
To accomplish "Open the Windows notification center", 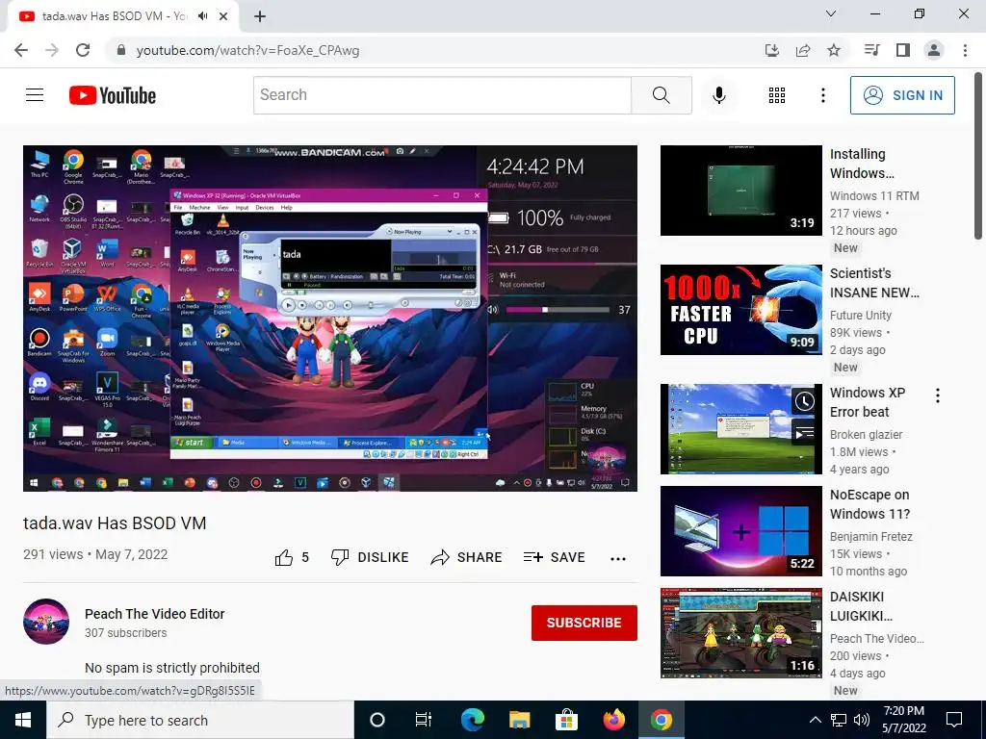I will (x=954, y=720).
